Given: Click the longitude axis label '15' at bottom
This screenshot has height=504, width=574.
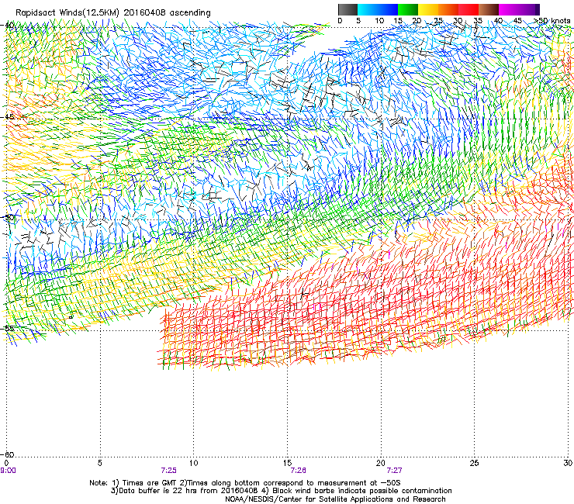Looking at the screenshot, I should coord(287,463).
